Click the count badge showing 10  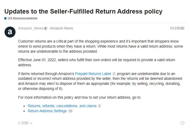tap(70, 111)
